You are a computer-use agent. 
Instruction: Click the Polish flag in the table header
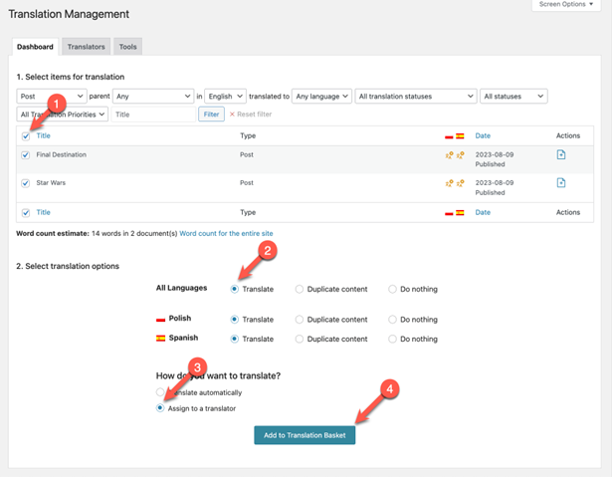pyautogui.click(x=449, y=136)
